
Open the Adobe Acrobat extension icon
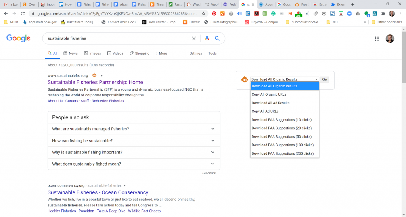[x=257, y=14]
